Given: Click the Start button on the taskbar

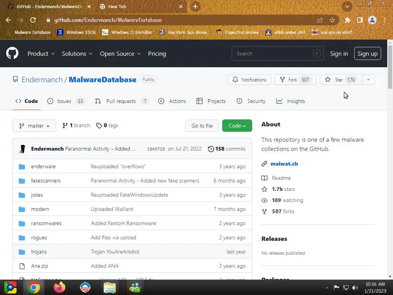Looking at the screenshot, I should point(10,287).
